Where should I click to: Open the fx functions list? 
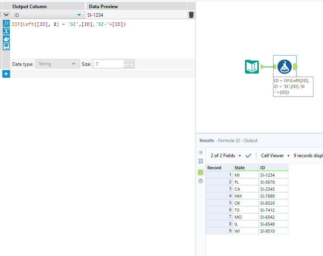point(6,23)
